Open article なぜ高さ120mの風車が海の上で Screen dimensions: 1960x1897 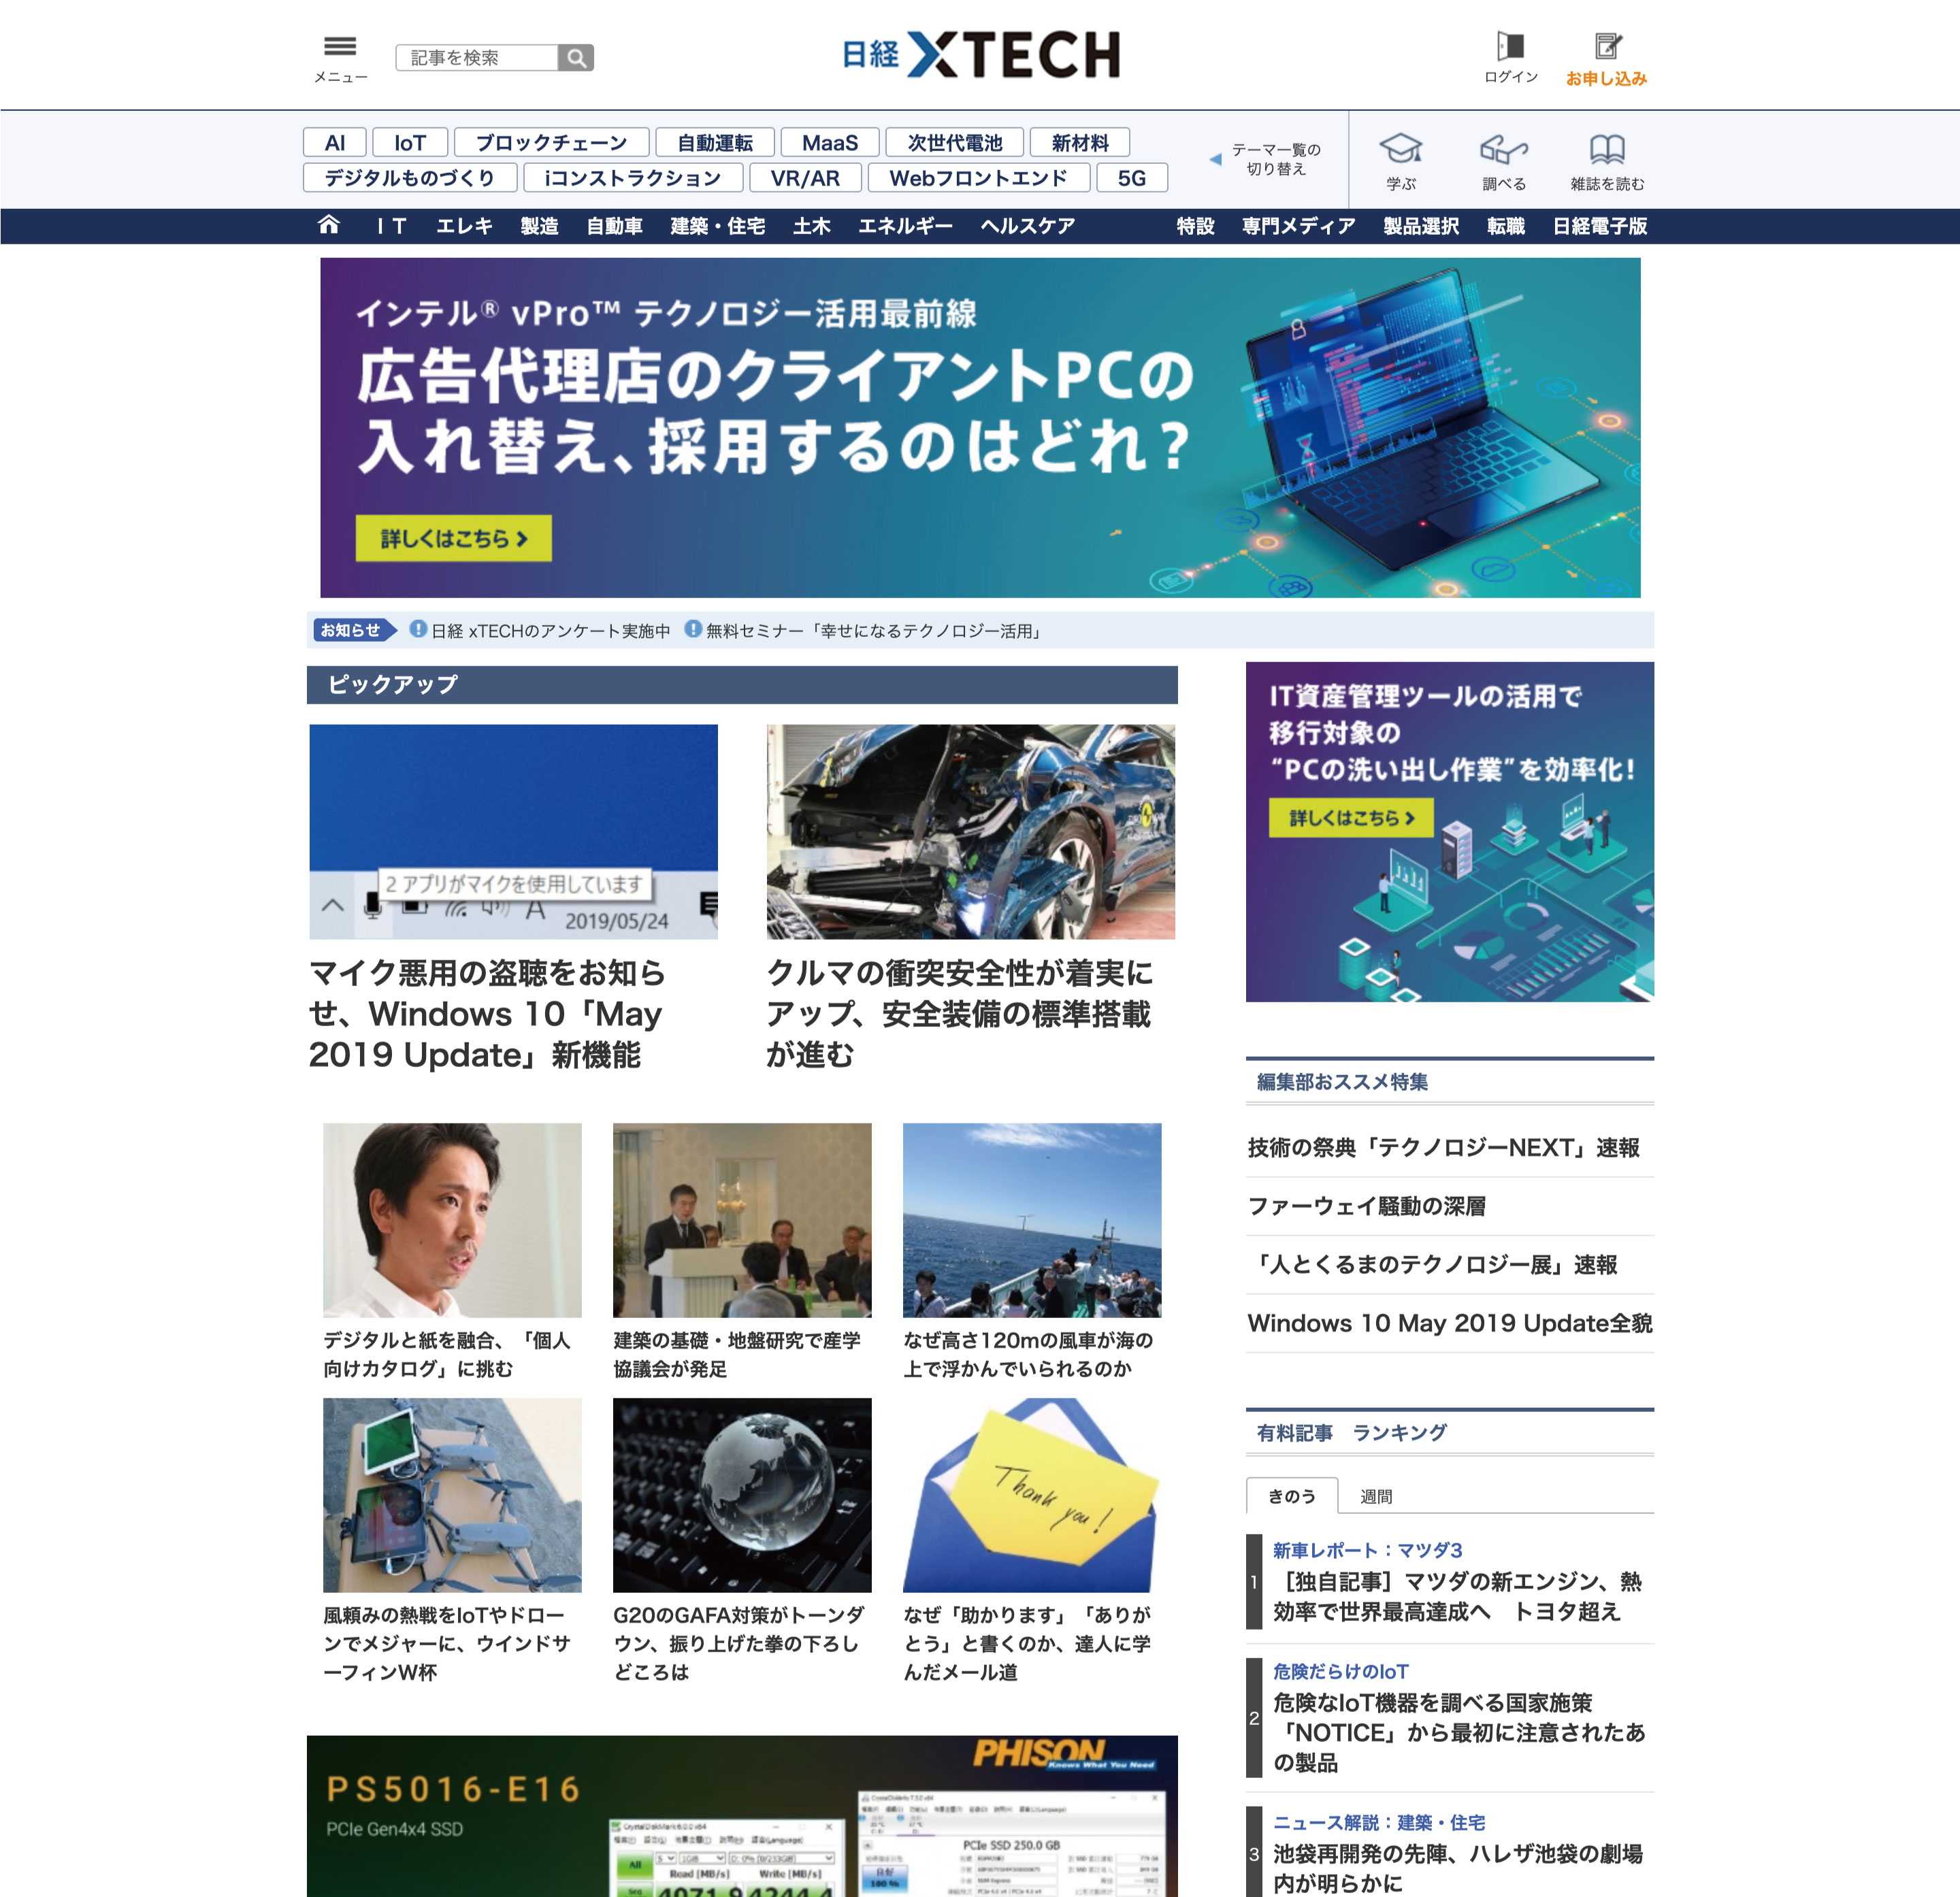(1028, 1354)
